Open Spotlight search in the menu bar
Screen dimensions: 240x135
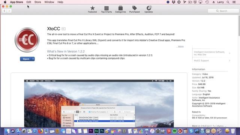click(x=228, y=2)
